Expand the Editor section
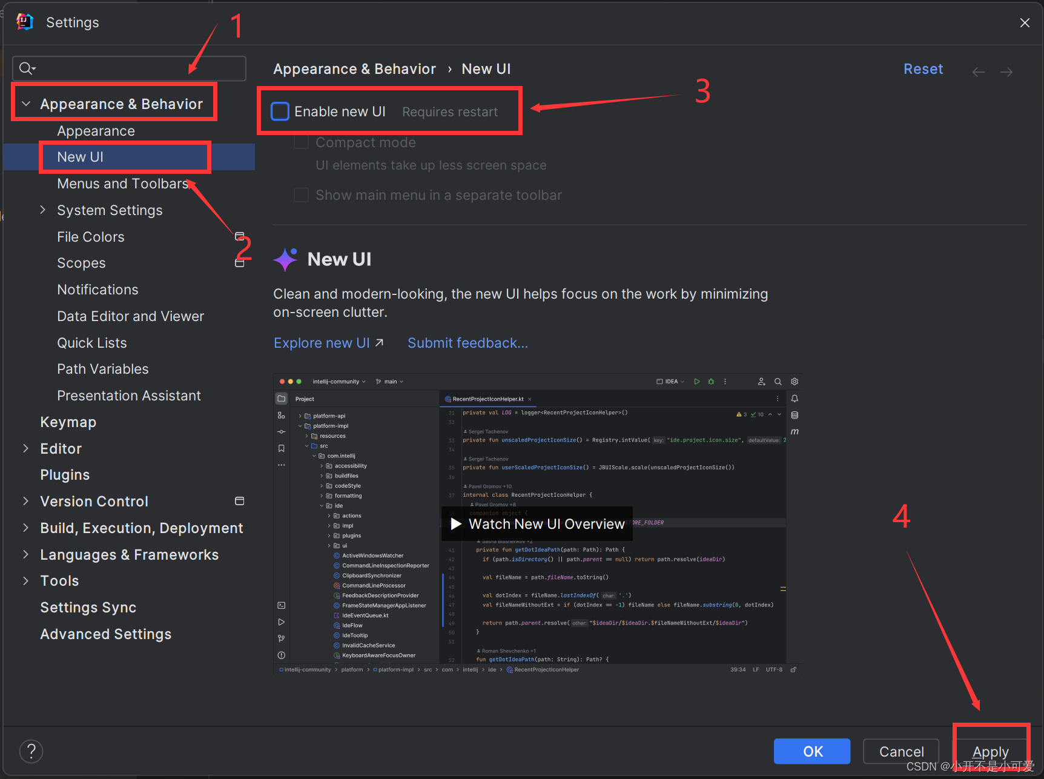This screenshot has width=1044, height=779. click(26, 448)
